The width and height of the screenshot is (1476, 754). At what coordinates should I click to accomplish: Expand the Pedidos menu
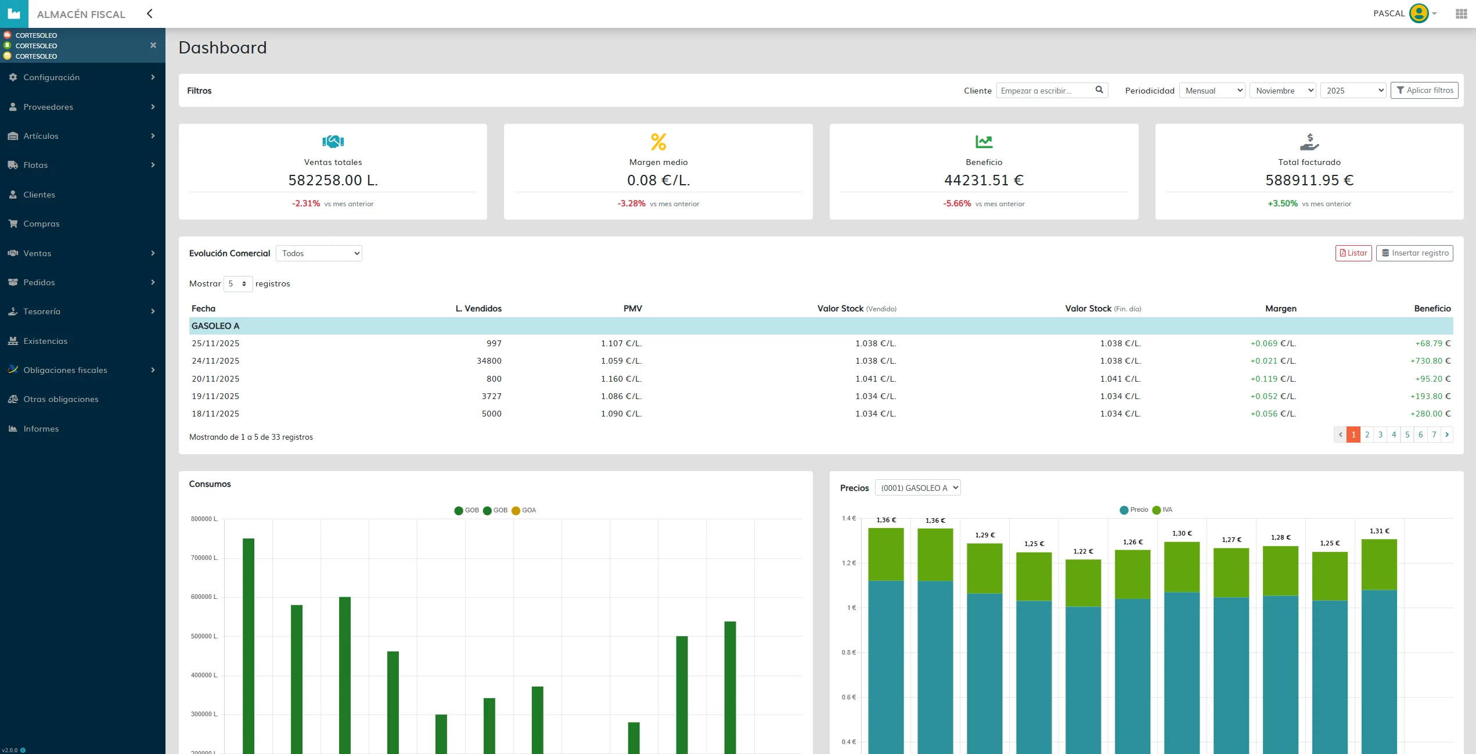[x=82, y=282]
